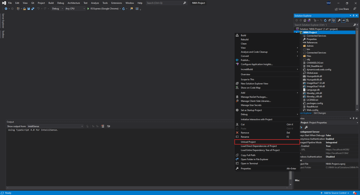The width and height of the screenshot is (360, 195).
Task: Start debugging with the green IIS Express arrow
Action: coord(88,9)
